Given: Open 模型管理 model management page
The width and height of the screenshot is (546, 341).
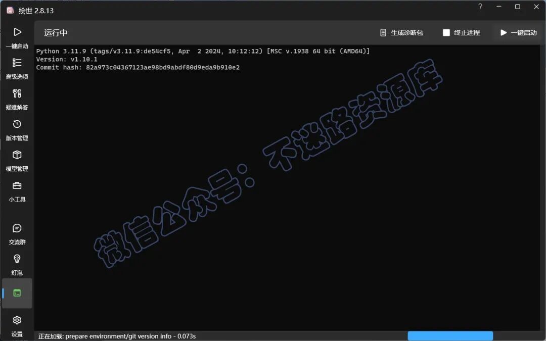Looking at the screenshot, I should tap(17, 161).
